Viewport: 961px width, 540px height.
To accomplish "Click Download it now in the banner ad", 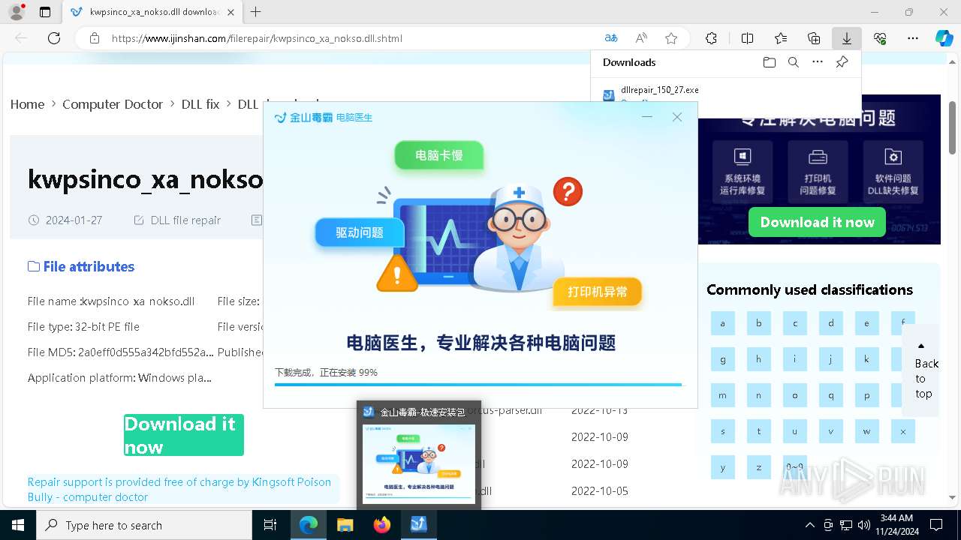I will [x=817, y=222].
